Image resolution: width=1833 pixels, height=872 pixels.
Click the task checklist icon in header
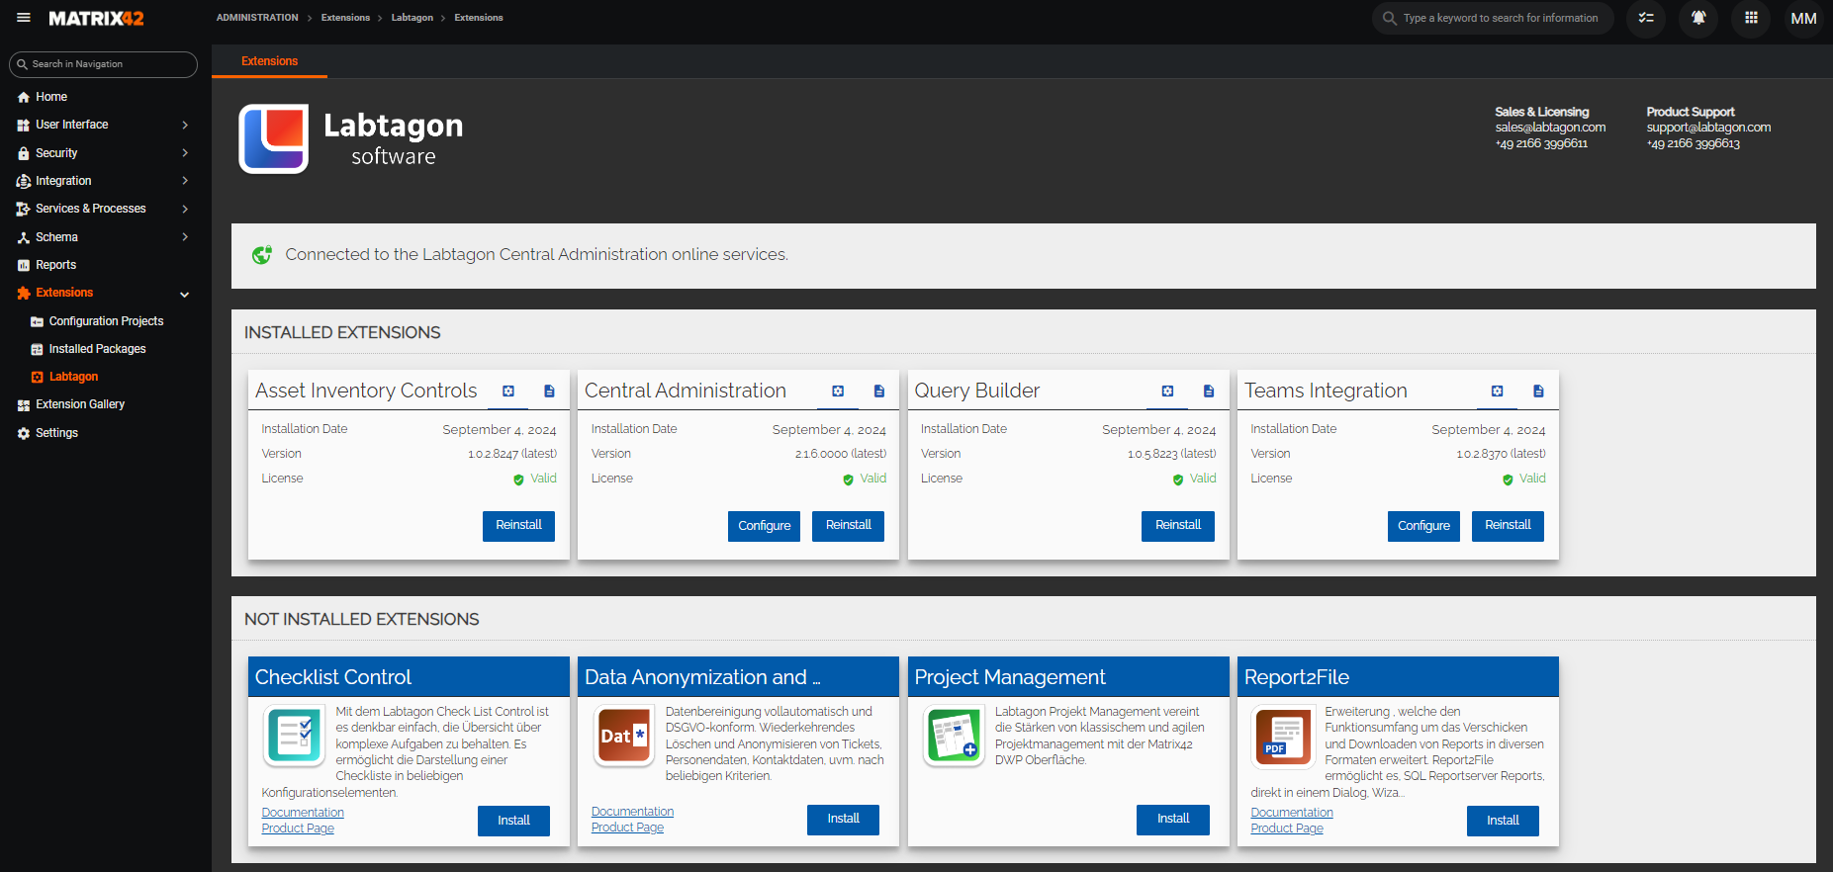[1646, 18]
